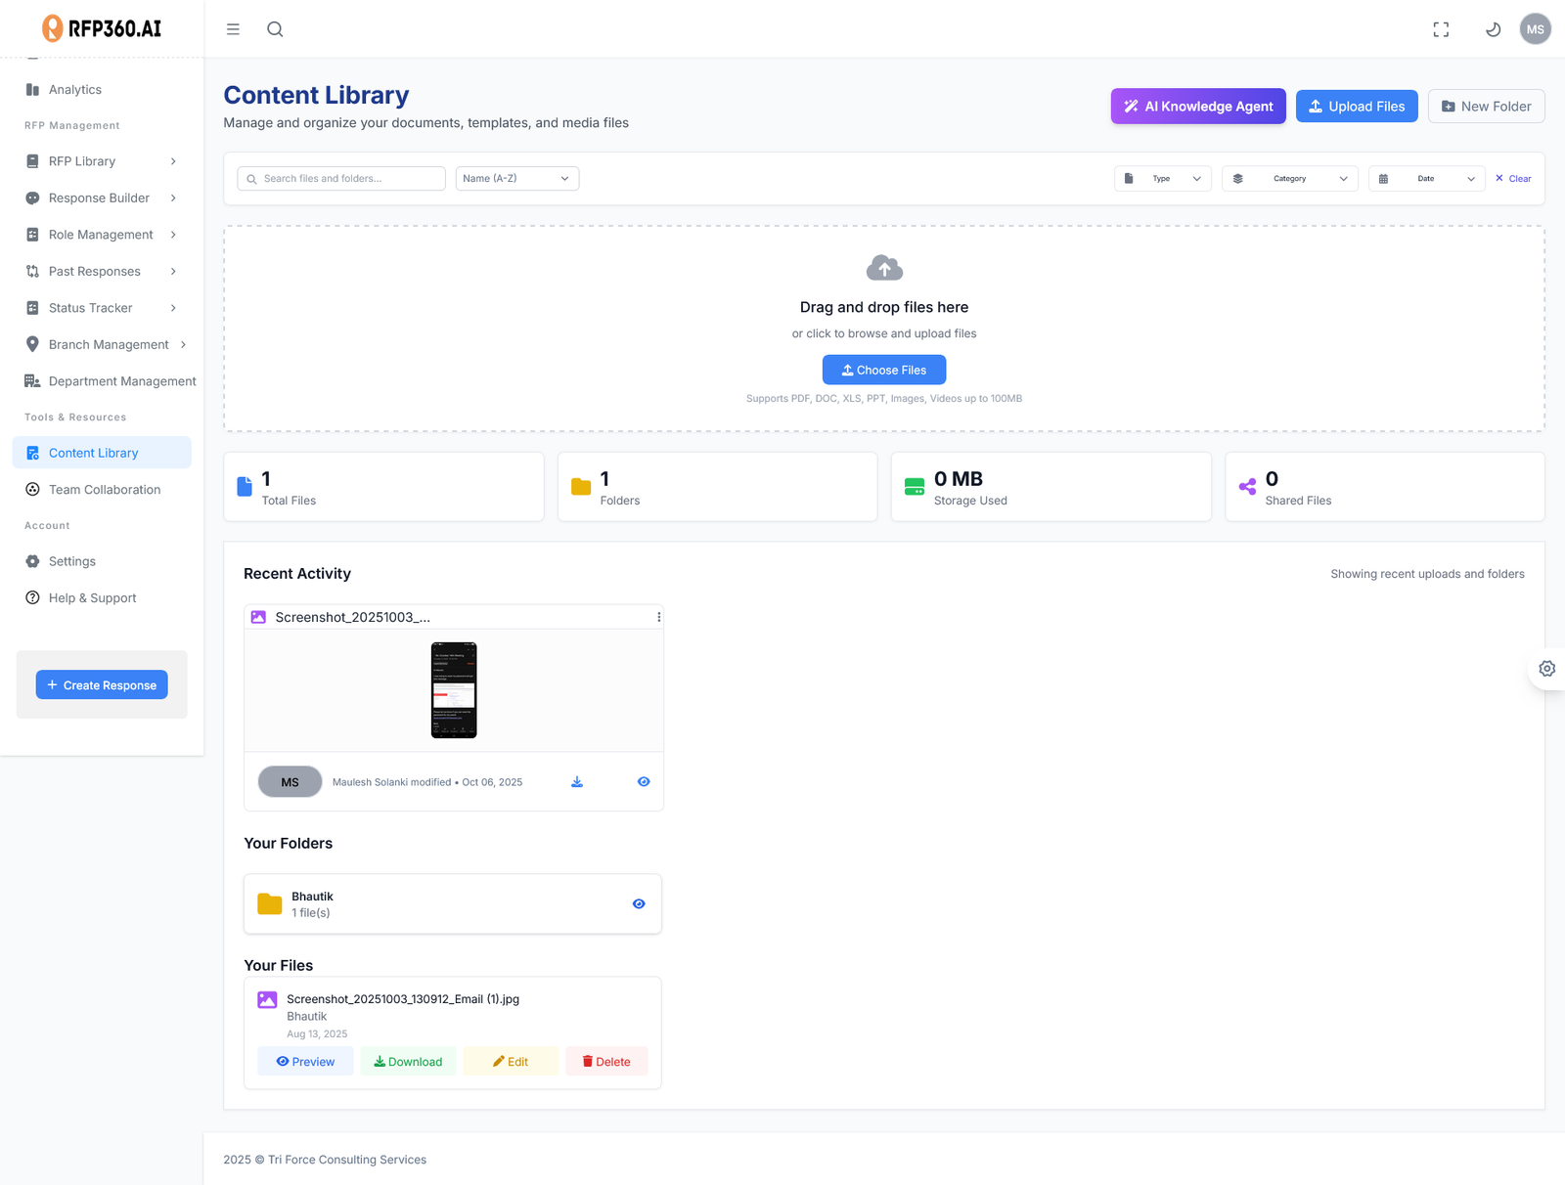Open the floating settings gear on the right edge
The height and width of the screenshot is (1185, 1565).
(x=1546, y=669)
